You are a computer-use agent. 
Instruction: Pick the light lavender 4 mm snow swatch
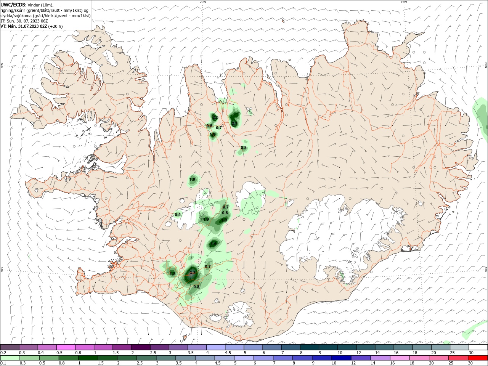coord(216,347)
